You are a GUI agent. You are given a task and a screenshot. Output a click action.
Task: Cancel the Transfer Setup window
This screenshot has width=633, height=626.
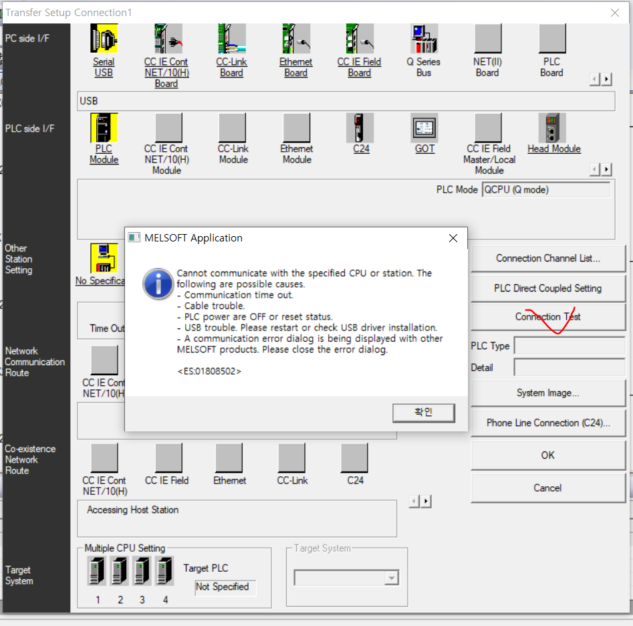(548, 488)
